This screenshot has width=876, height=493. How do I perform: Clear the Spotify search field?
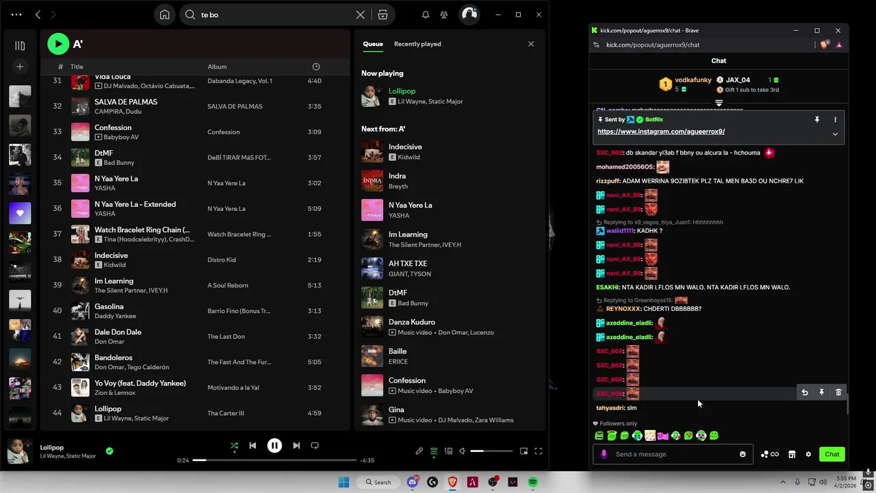361,14
